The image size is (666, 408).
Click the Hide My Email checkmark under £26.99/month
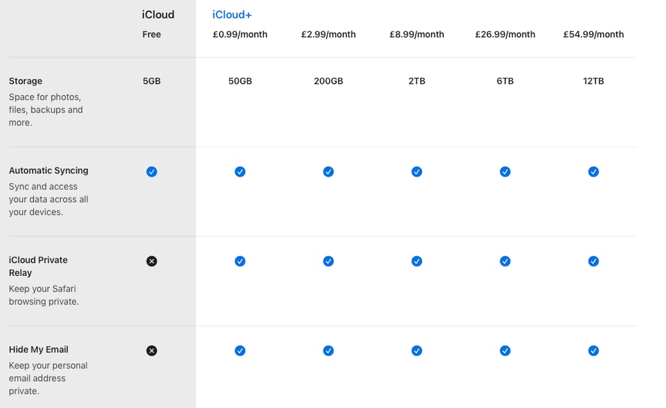[x=505, y=350]
